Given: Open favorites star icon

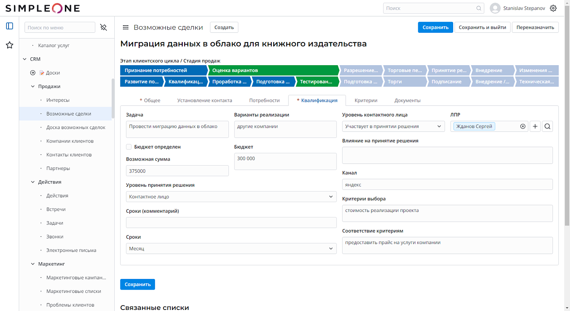Looking at the screenshot, I should (x=10, y=45).
